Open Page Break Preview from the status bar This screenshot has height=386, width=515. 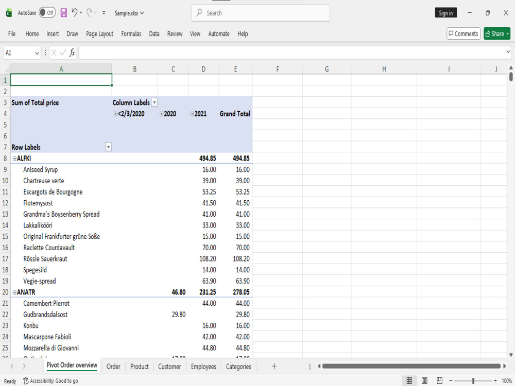pyautogui.click(x=440, y=380)
